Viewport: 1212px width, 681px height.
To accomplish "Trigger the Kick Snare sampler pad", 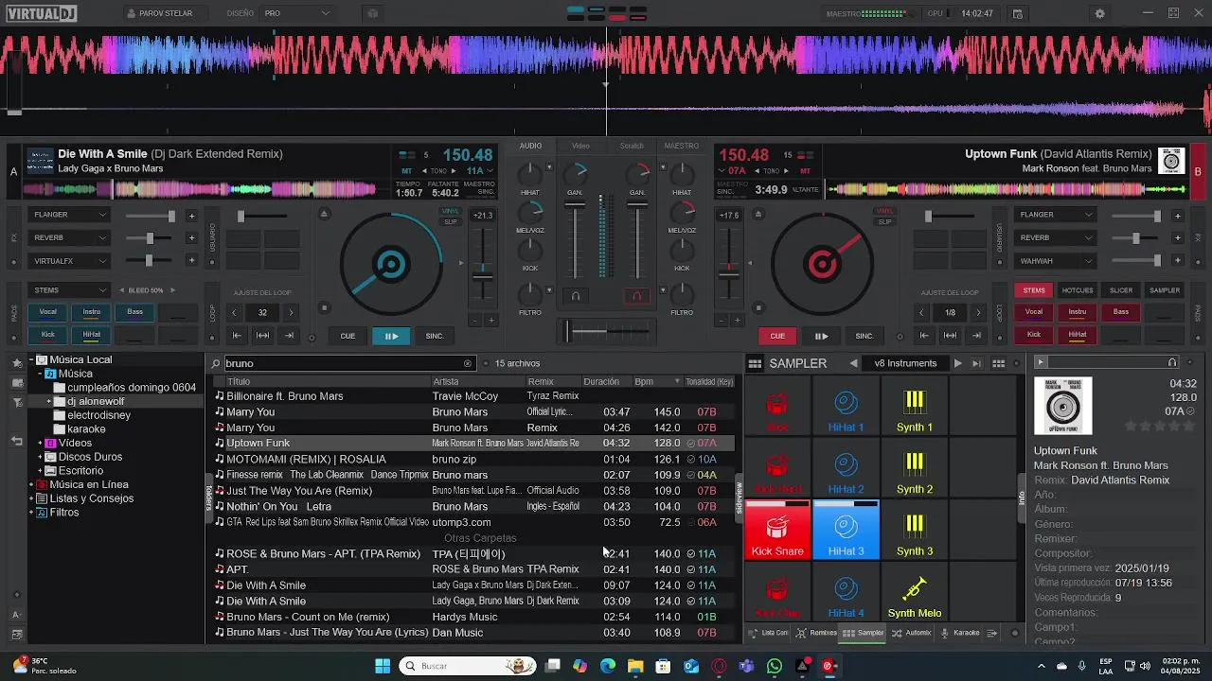I will [777, 531].
